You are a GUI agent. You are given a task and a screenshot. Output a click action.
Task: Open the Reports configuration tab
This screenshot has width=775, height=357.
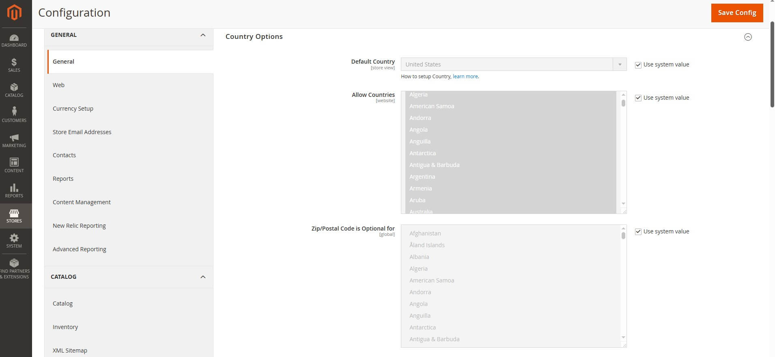pyautogui.click(x=130, y=179)
